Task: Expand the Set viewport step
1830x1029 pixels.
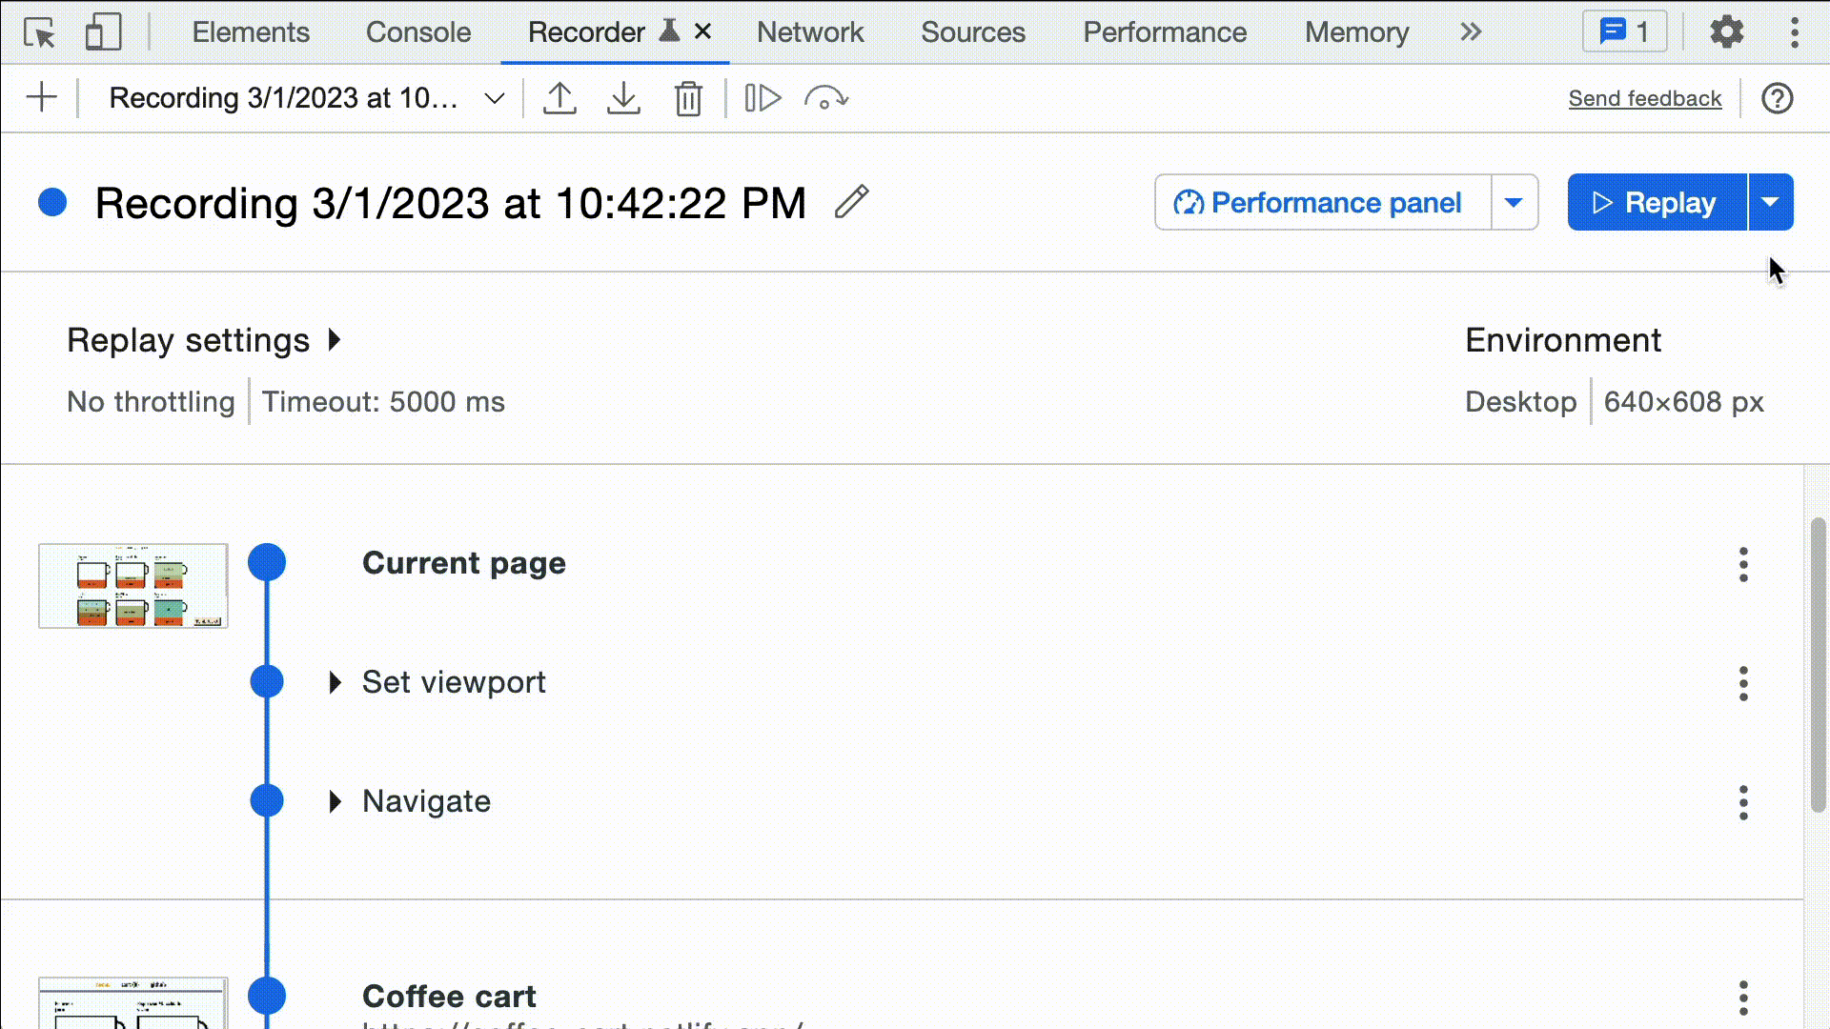Action: coord(335,681)
